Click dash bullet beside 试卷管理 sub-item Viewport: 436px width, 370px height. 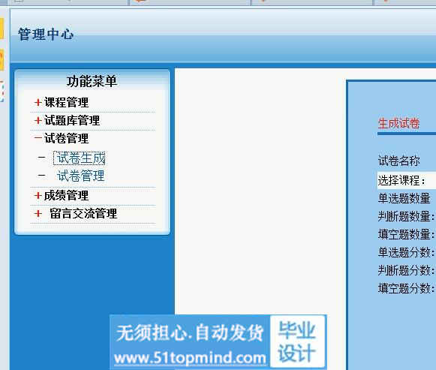coord(41,176)
